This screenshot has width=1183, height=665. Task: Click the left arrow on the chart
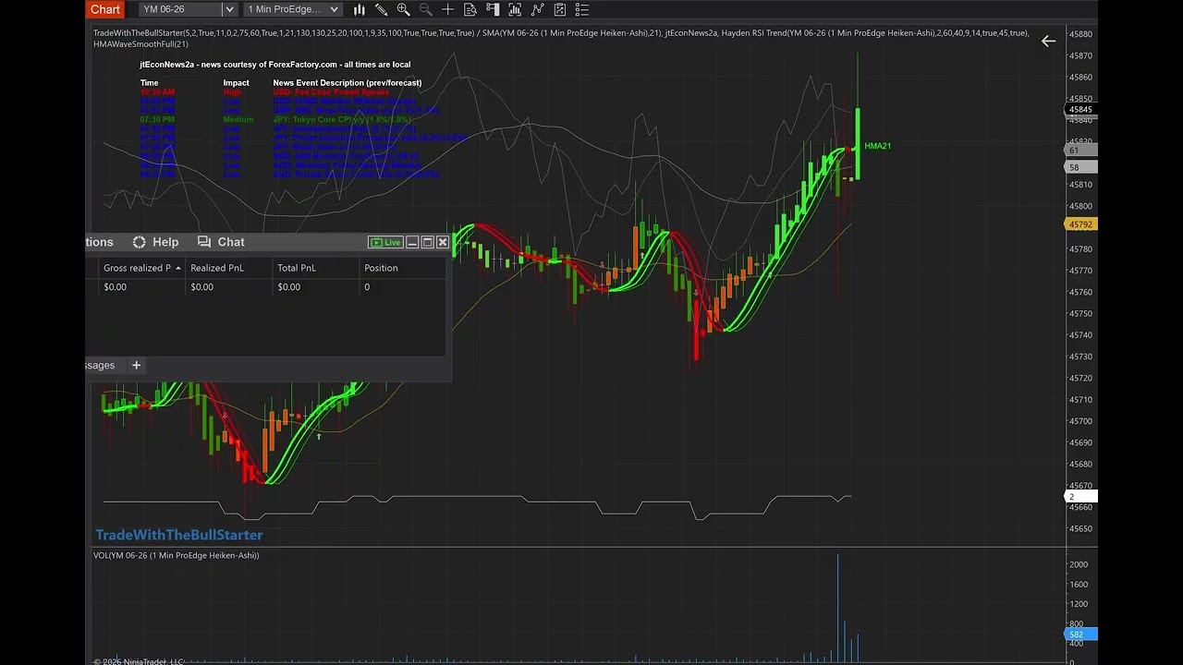[1048, 41]
